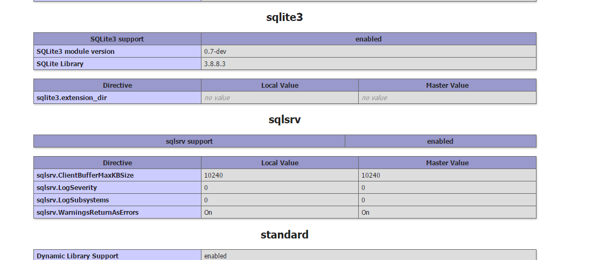Click Directive header in sqlsrv table
The image size is (592, 260).
pyautogui.click(x=117, y=163)
